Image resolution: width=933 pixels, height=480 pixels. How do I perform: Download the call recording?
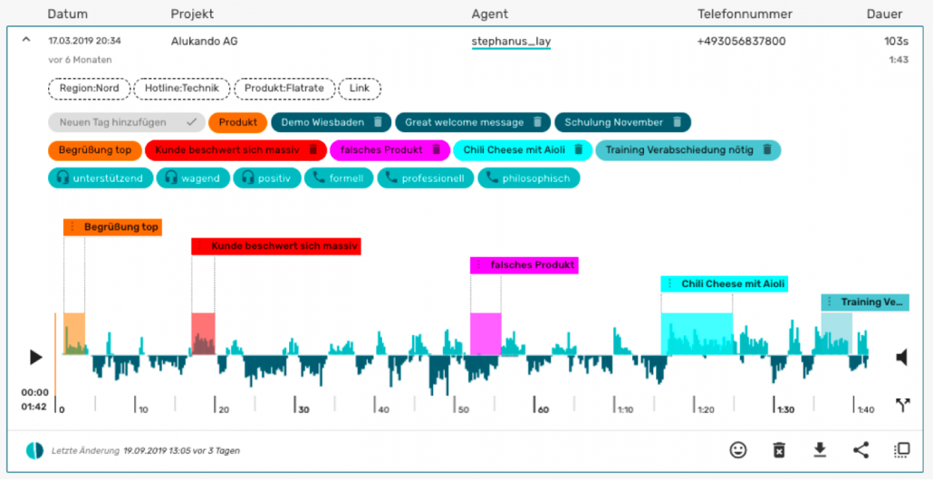coord(820,450)
